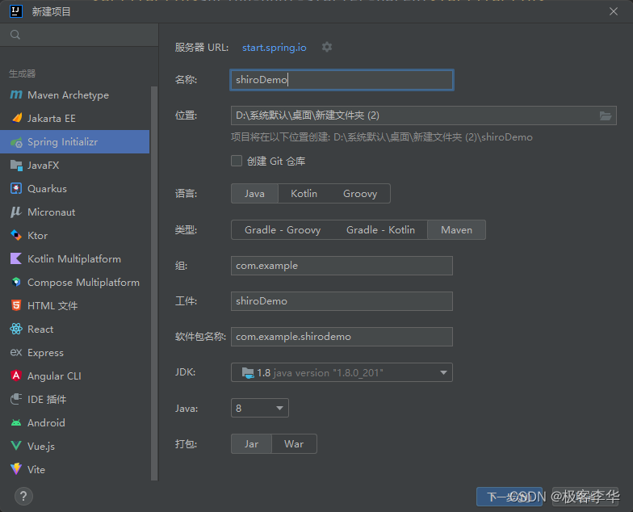This screenshot has width=633, height=512.
Task: Click the Jakarta EE icon
Action: (x=17, y=118)
